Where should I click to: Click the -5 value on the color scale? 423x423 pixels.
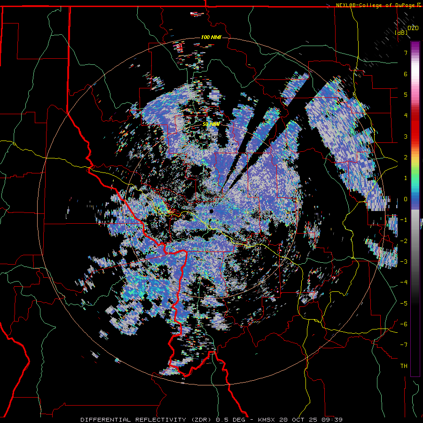coord(404,304)
